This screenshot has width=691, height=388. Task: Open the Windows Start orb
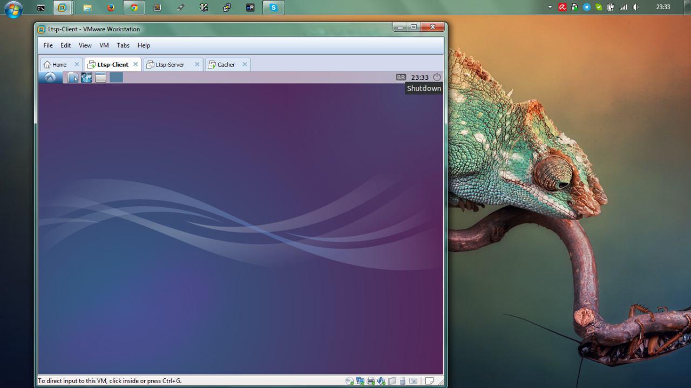click(x=13, y=9)
